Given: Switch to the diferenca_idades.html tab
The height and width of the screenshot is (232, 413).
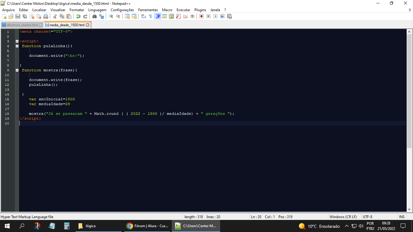Looking at the screenshot, I should 22,25.
